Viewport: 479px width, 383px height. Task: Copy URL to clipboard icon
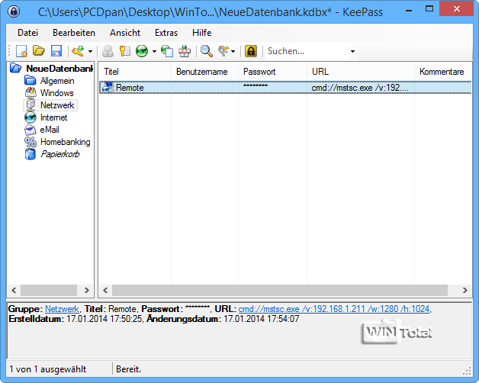[167, 51]
